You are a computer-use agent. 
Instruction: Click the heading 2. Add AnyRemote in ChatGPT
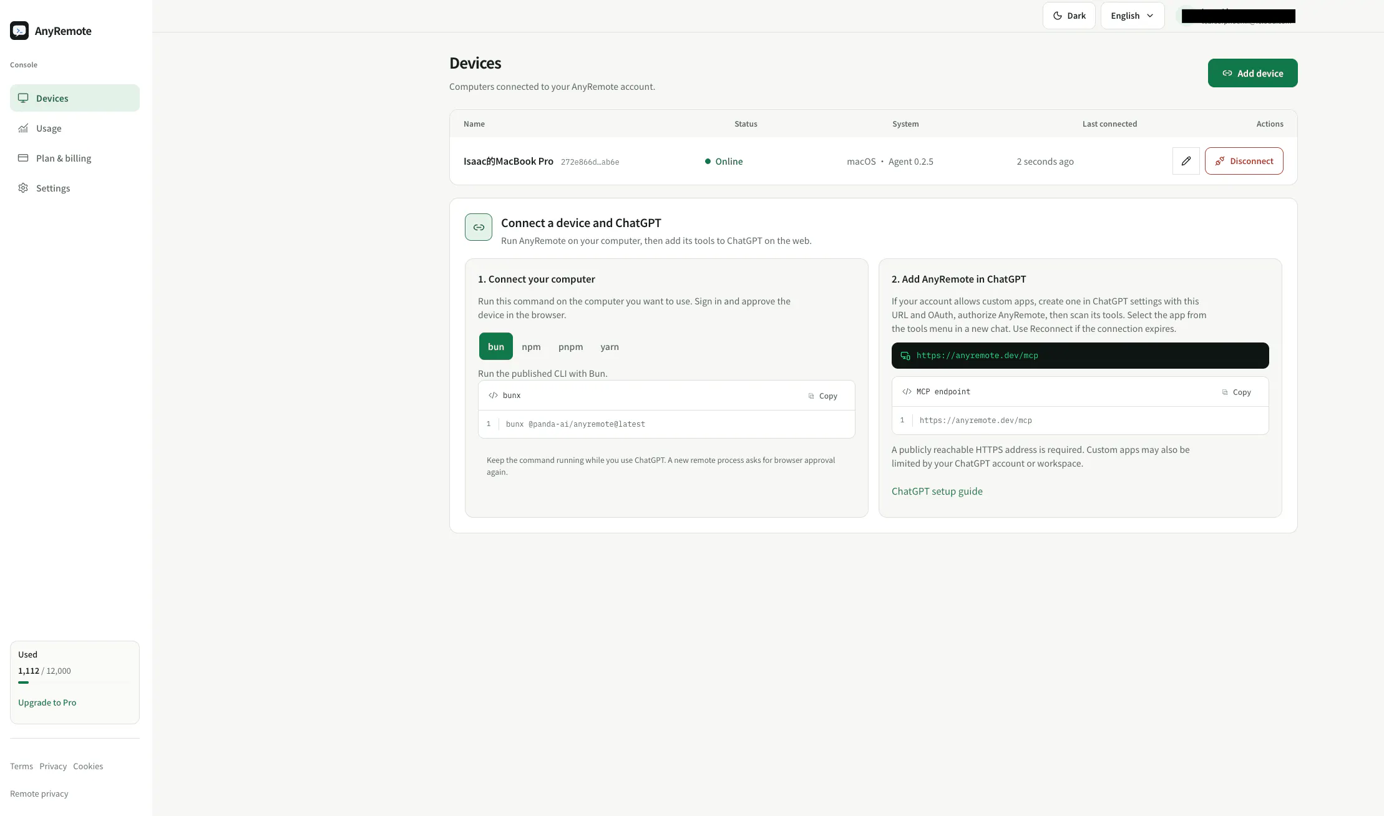point(959,279)
